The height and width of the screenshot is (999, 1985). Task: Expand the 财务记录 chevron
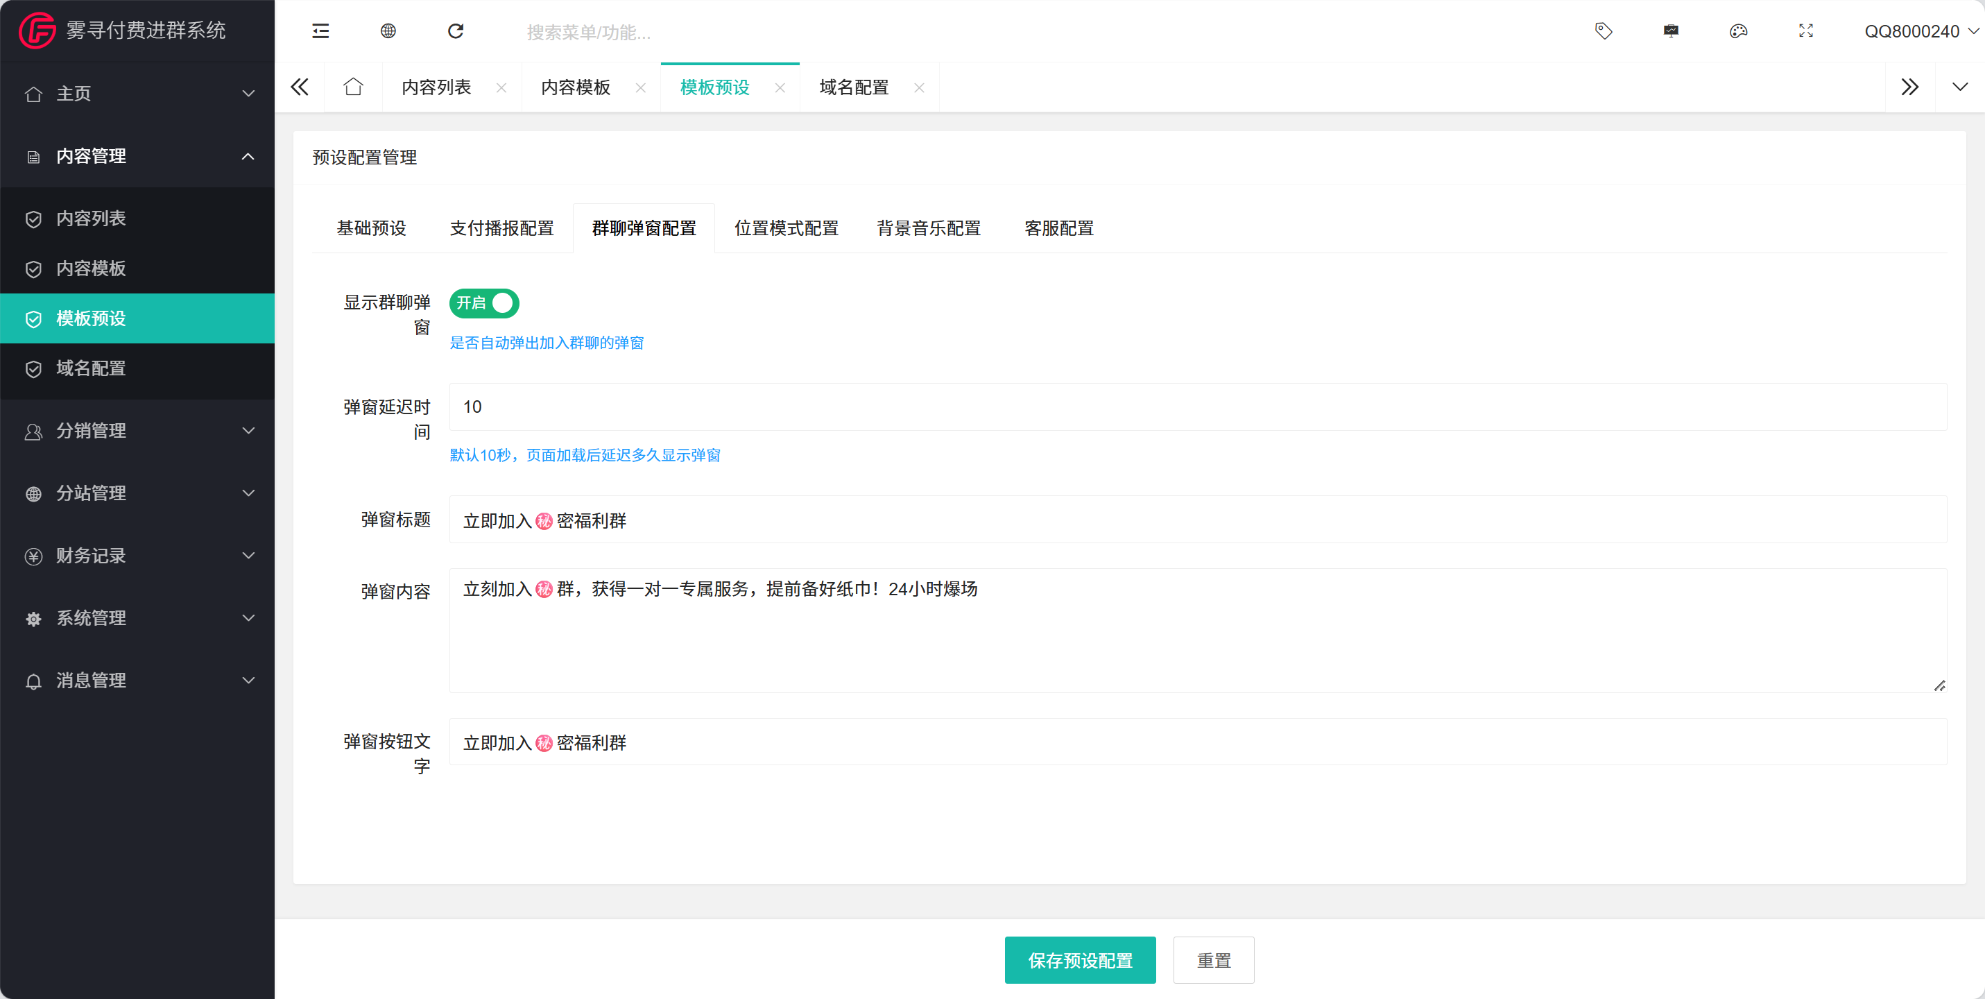[248, 556]
